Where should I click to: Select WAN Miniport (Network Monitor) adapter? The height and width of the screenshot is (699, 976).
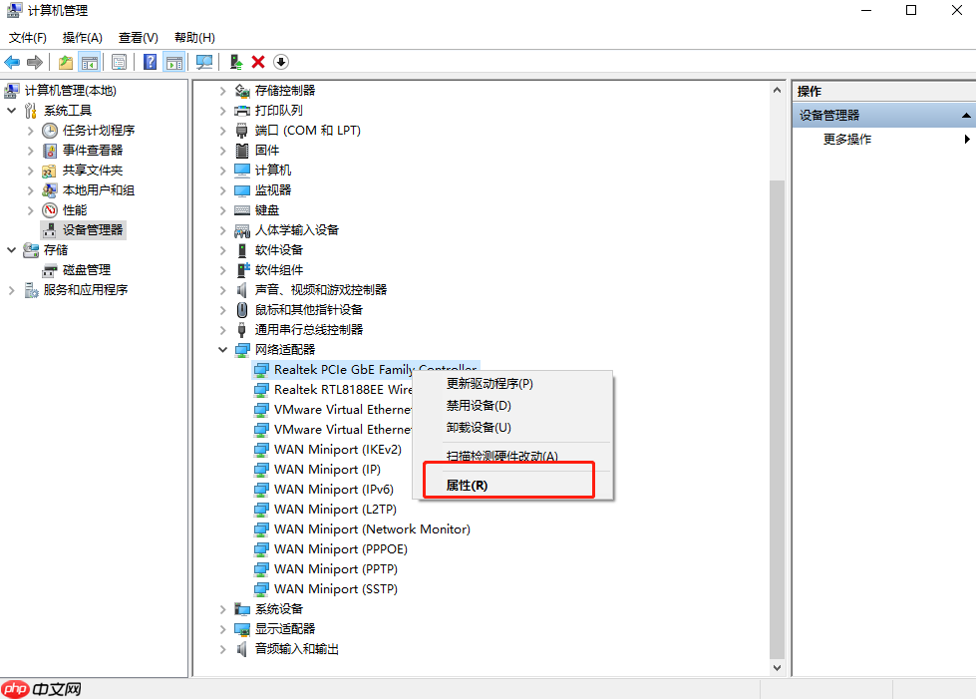pos(372,529)
